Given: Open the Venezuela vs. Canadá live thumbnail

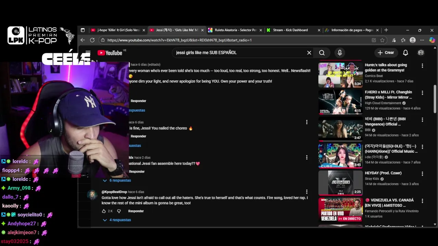Looking at the screenshot, I should tap(340, 210).
